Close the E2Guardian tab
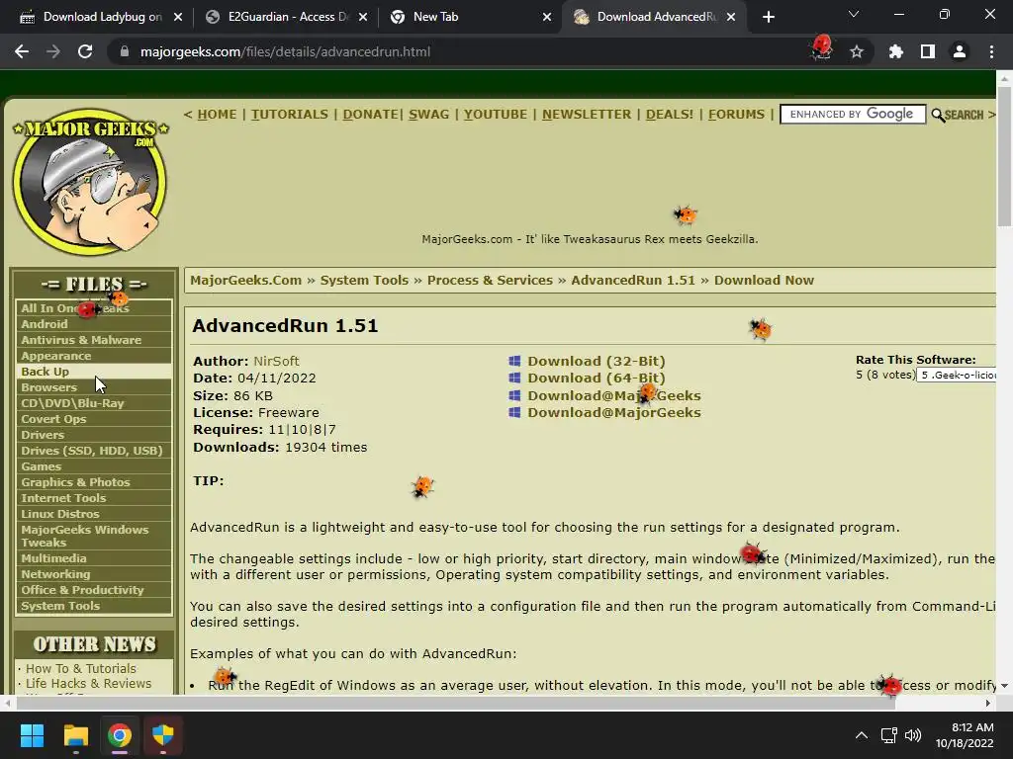This screenshot has width=1013, height=759. tap(363, 17)
